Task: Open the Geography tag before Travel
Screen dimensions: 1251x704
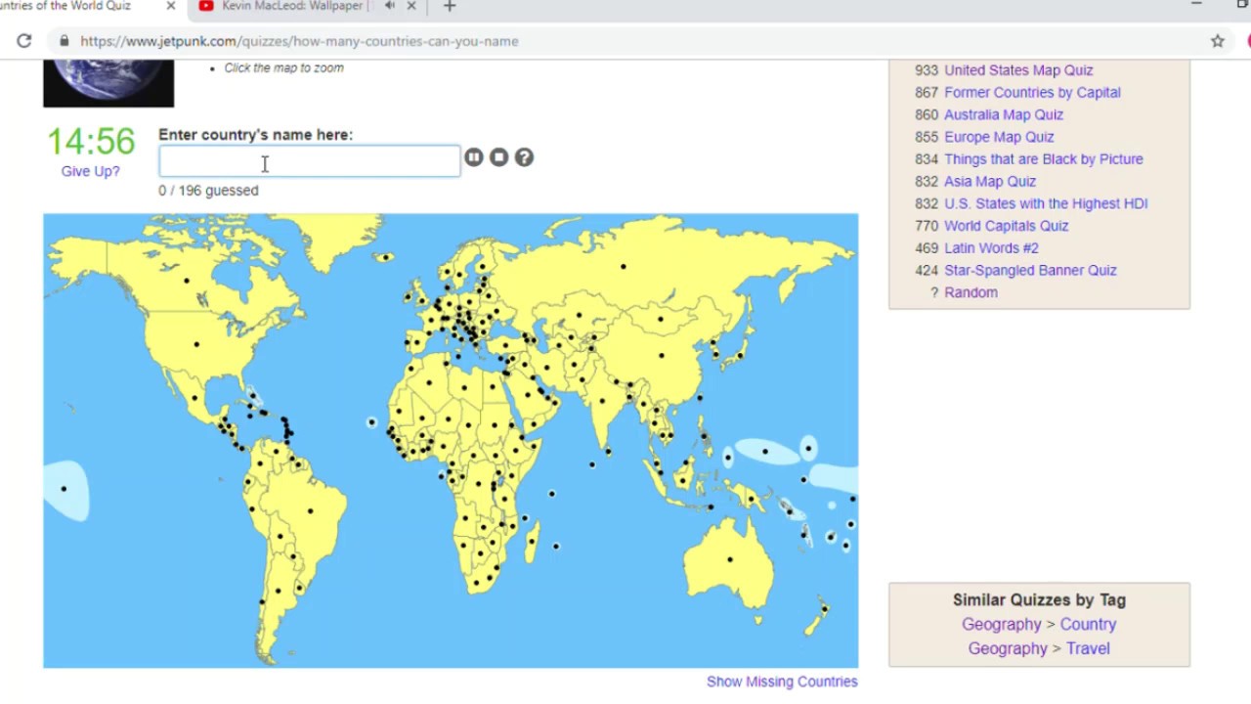Action: click(x=1007, y=648)
